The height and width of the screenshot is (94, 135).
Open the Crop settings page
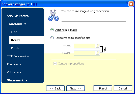[x=14, y=32]
